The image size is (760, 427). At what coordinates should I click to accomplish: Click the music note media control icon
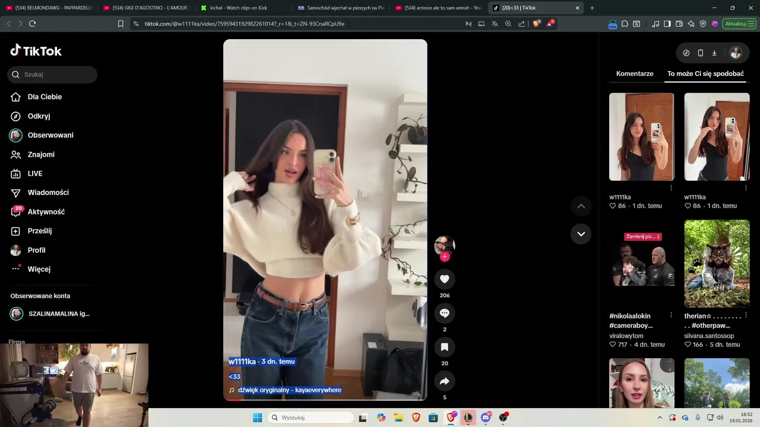tap(655, 24)
